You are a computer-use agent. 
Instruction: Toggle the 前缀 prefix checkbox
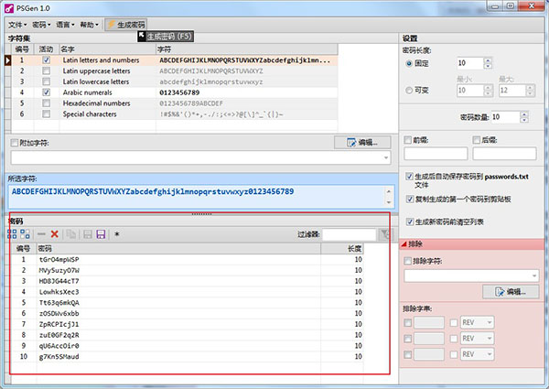tap(407, 140)
